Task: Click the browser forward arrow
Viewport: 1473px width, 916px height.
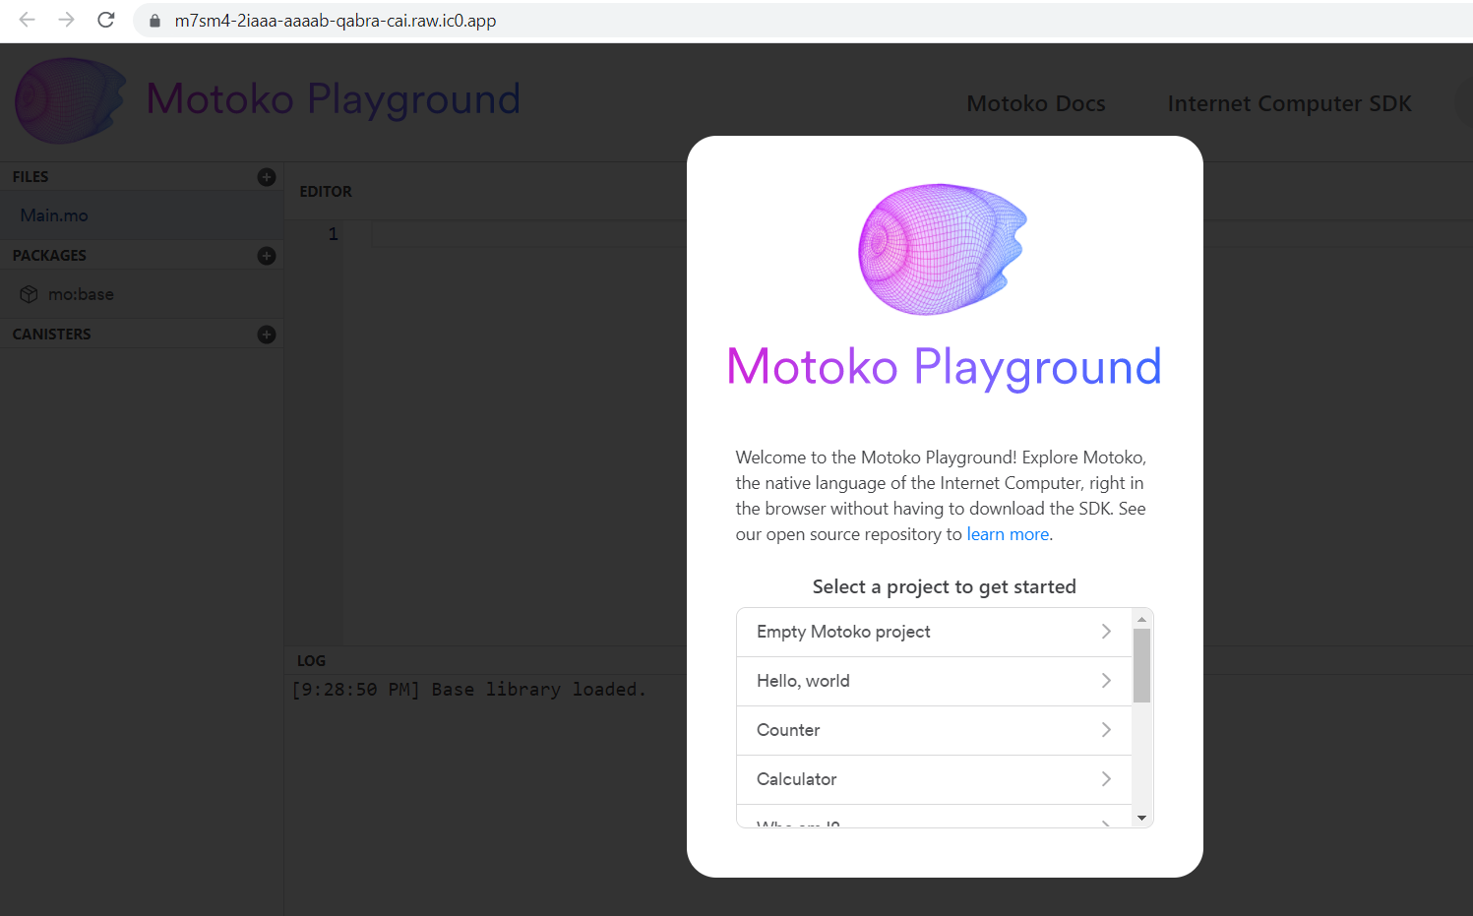Action: pos(66,20)
